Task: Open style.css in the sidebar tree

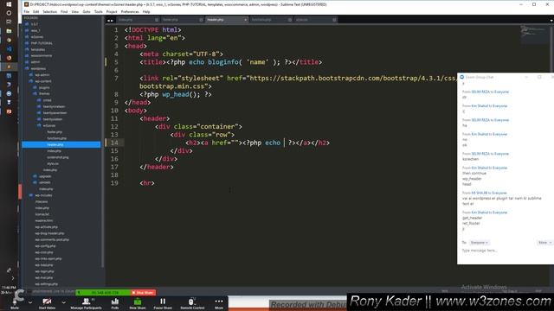Action: (x=53, y=163)
